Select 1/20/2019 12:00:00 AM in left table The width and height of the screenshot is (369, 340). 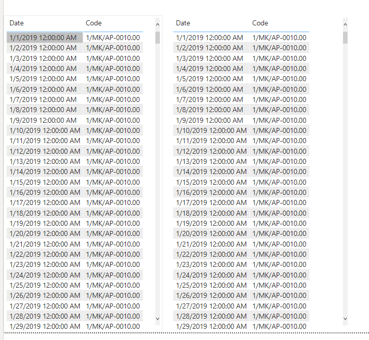45,233
